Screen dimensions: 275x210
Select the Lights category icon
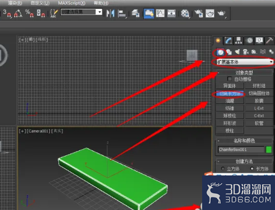tap(237, 52)
